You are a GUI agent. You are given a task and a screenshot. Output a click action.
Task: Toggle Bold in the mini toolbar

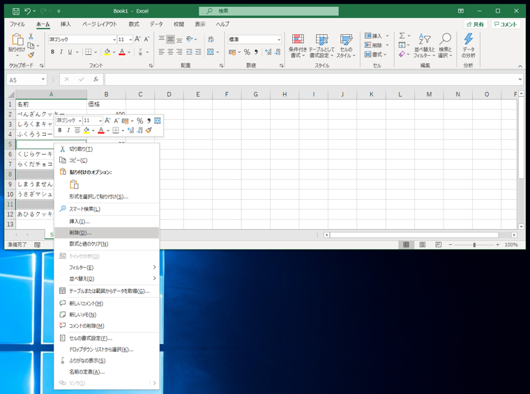click(x=60, y=130)
